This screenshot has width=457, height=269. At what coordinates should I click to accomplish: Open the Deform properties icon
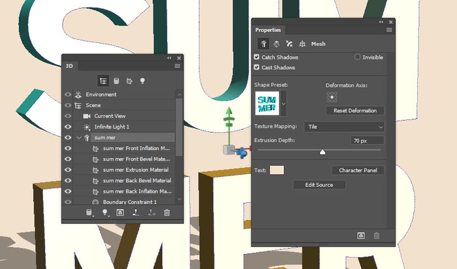point(276,44)
